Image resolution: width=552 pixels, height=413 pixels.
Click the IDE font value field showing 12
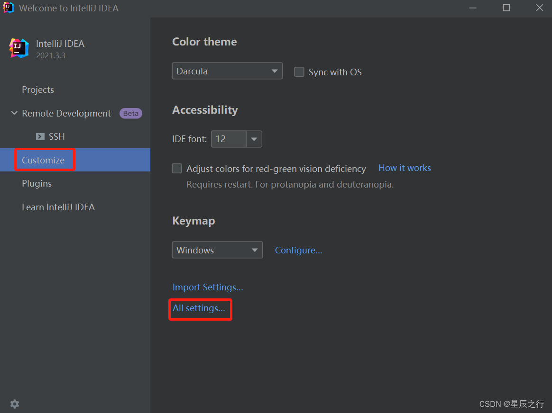pyautogui.click(x=229, y=139)
